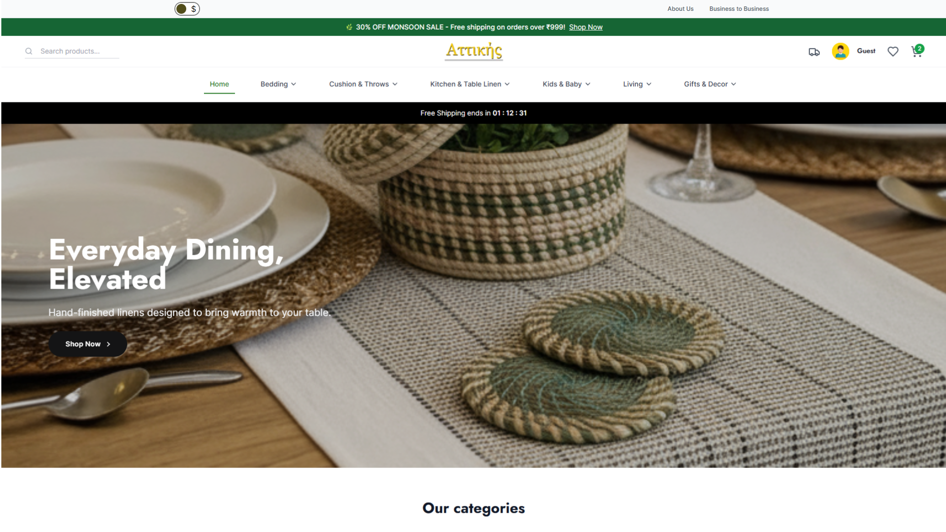Expand the Bedding dropdown menu

(278, 84)
